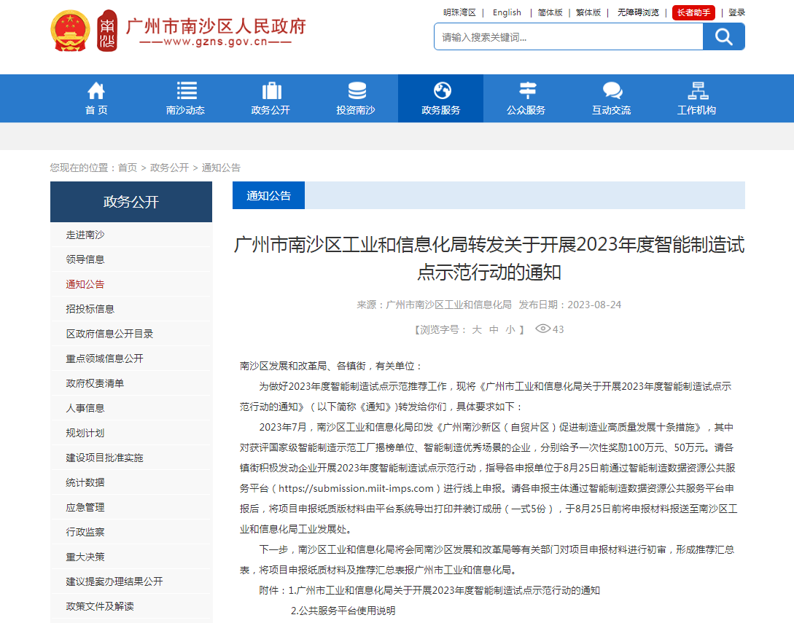794x623 pixels.
Task: Click the 长者助手 red button
Action: coord(693,12)
